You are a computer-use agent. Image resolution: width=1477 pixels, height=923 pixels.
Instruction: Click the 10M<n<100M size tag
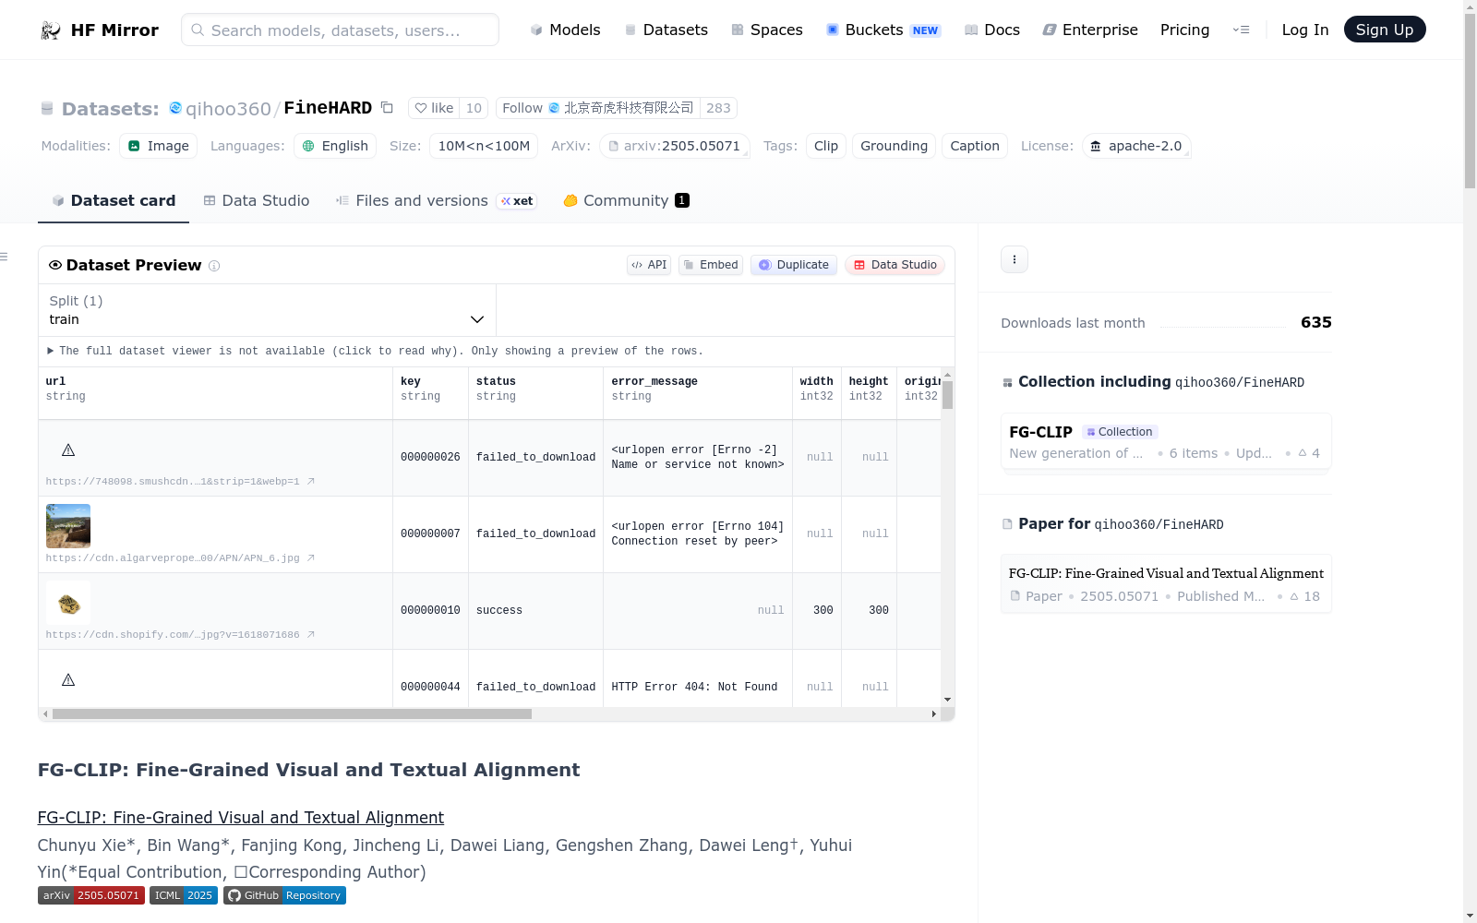pos(484,146)
